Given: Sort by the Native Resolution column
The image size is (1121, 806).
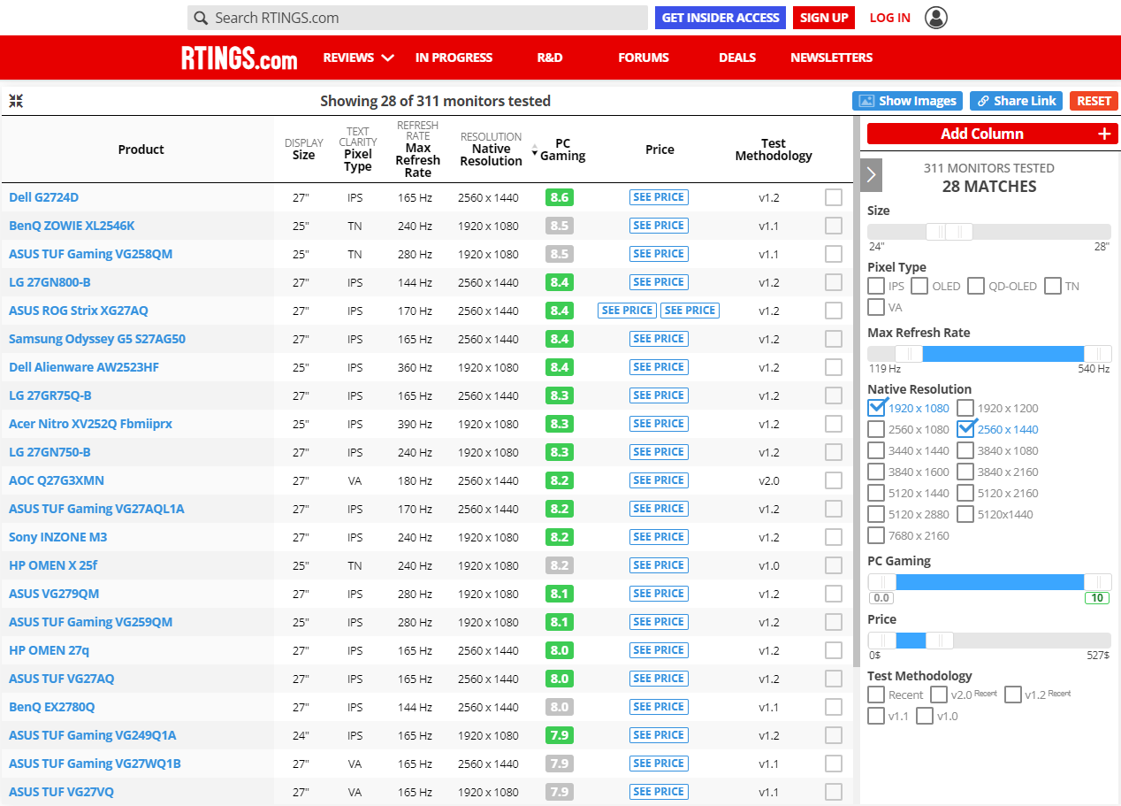Looking at the screenshot, I should (x=491, y=149).
